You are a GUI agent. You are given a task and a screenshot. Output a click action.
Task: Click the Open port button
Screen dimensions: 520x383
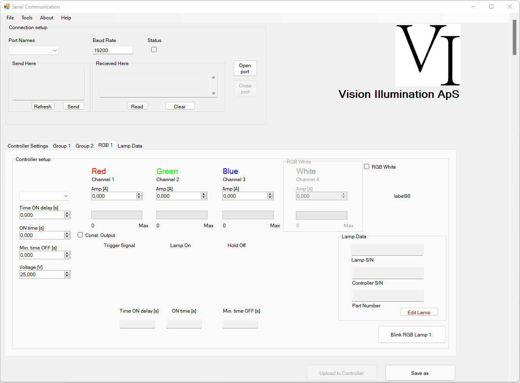coord(245,68)
